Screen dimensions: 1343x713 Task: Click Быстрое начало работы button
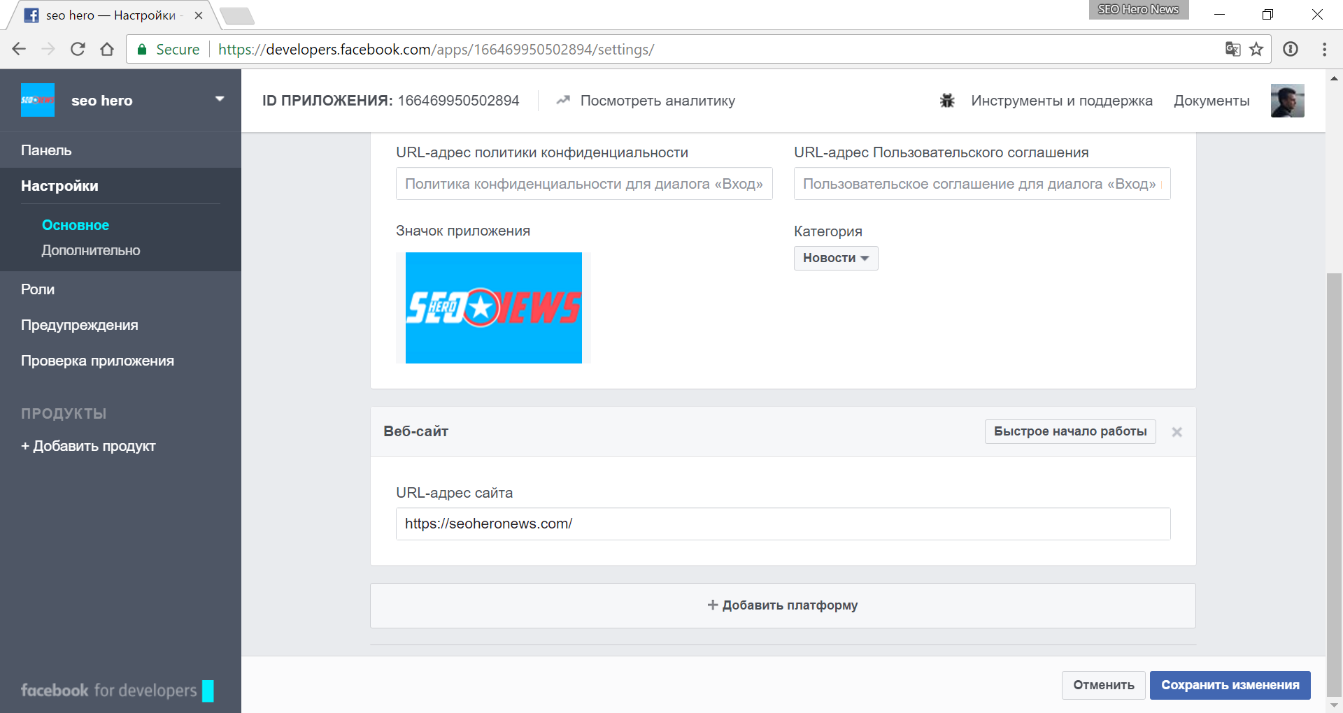(1070, 431)
